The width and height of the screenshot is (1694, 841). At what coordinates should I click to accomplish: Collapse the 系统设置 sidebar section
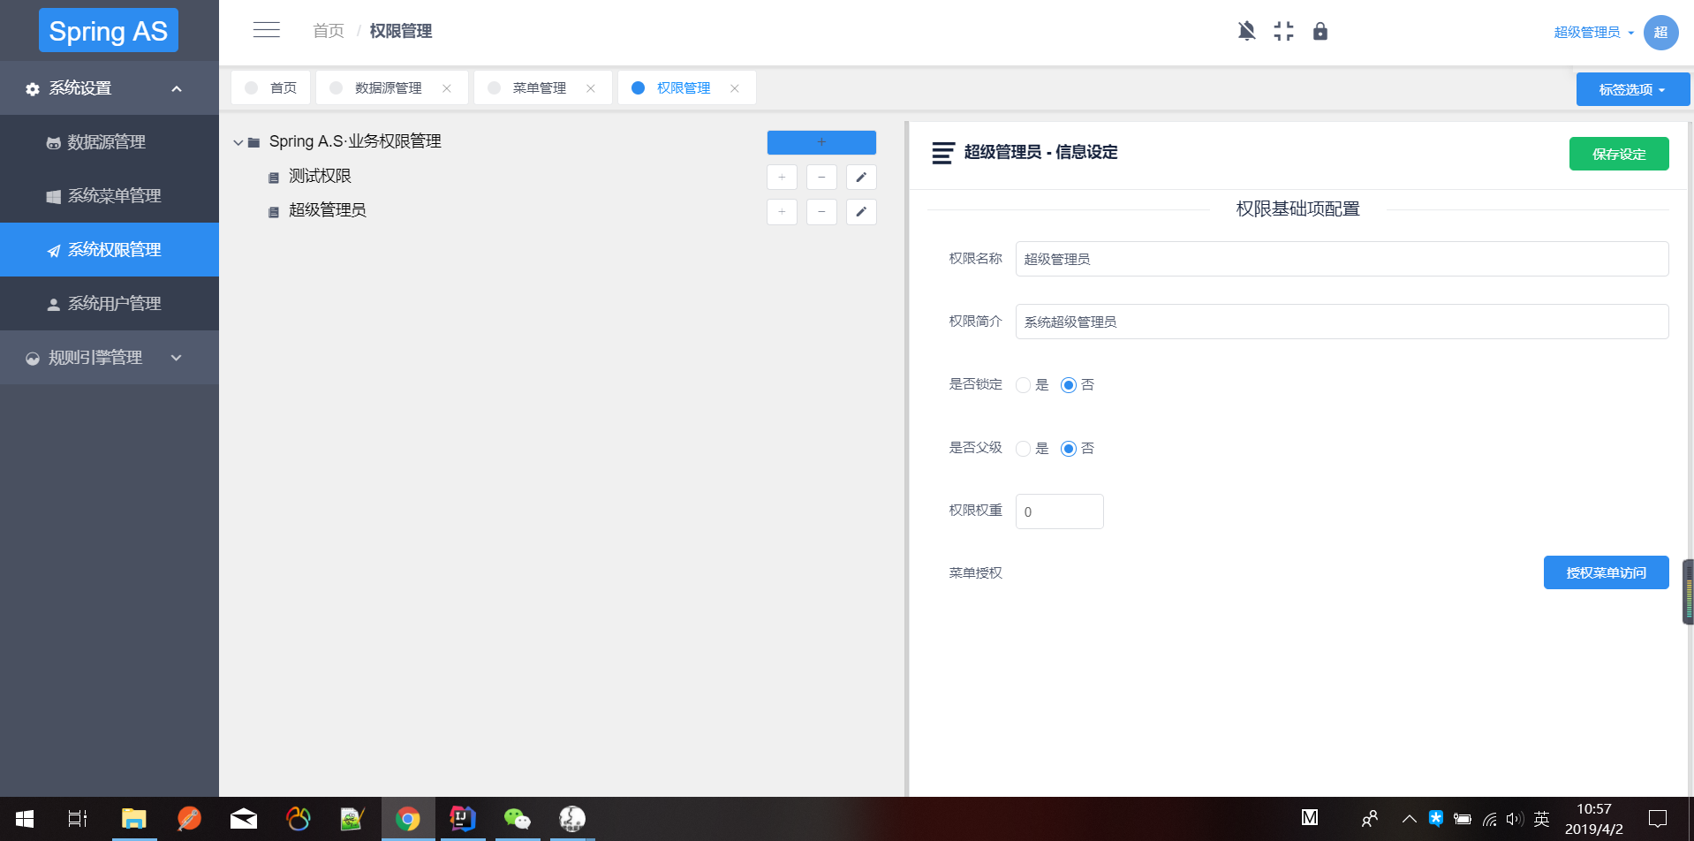110,88
